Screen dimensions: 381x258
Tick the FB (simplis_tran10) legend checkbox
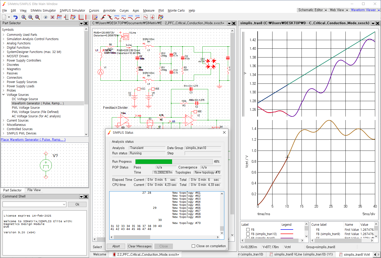coord(248,234)
